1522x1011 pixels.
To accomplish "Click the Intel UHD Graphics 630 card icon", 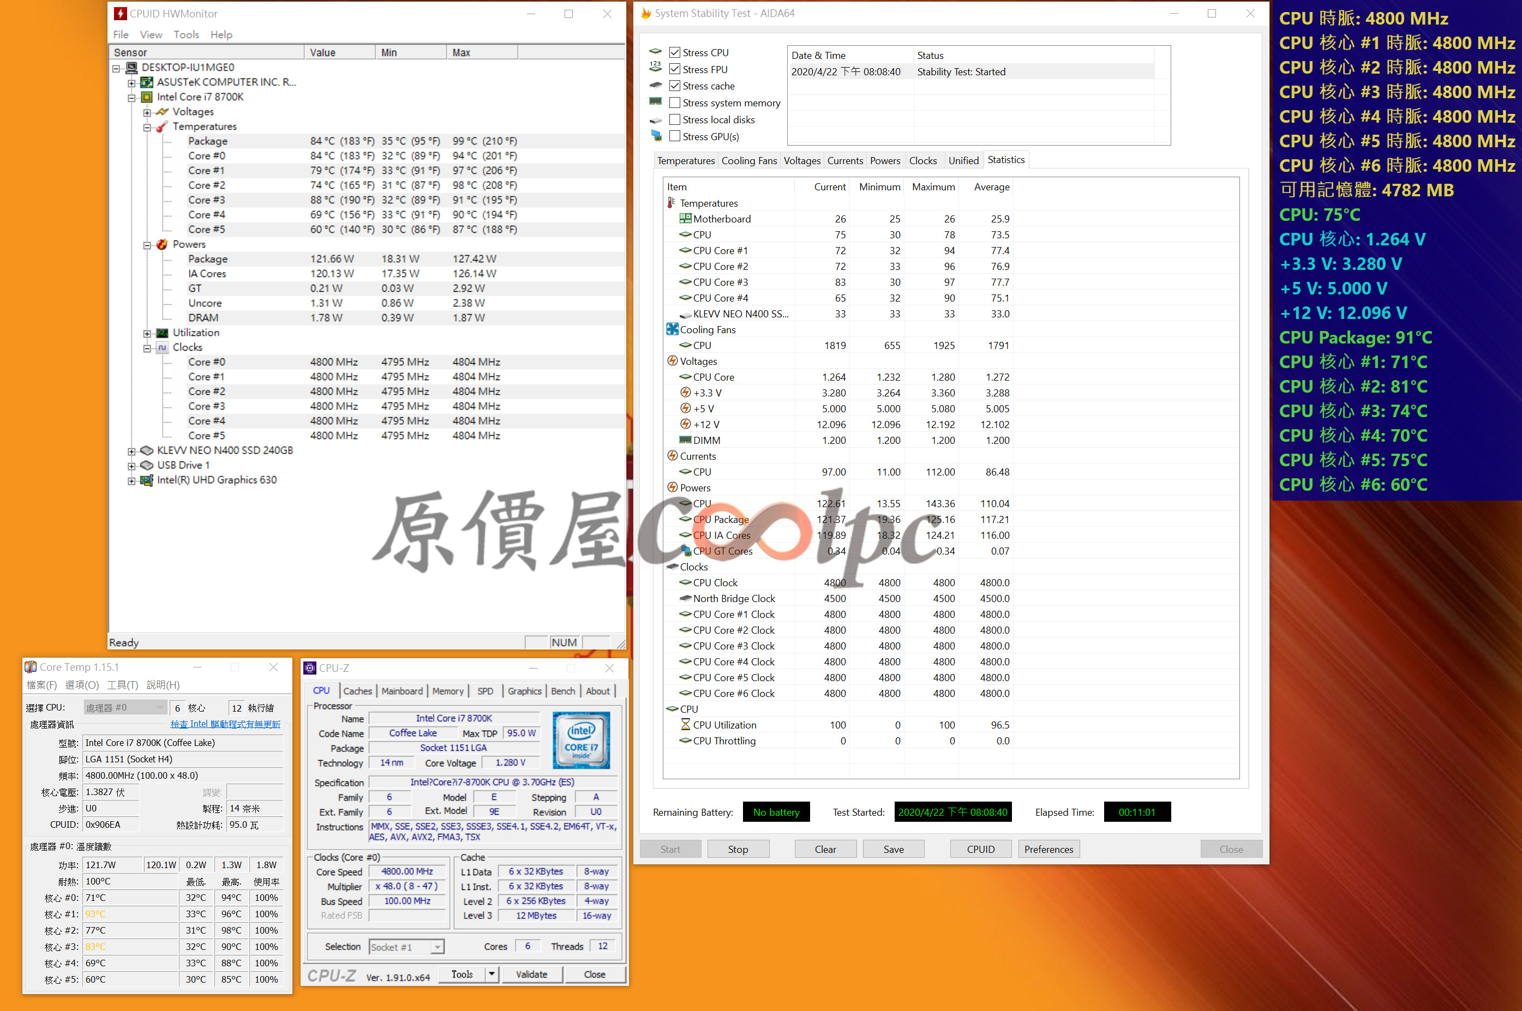I will click(x=147, y=480).
